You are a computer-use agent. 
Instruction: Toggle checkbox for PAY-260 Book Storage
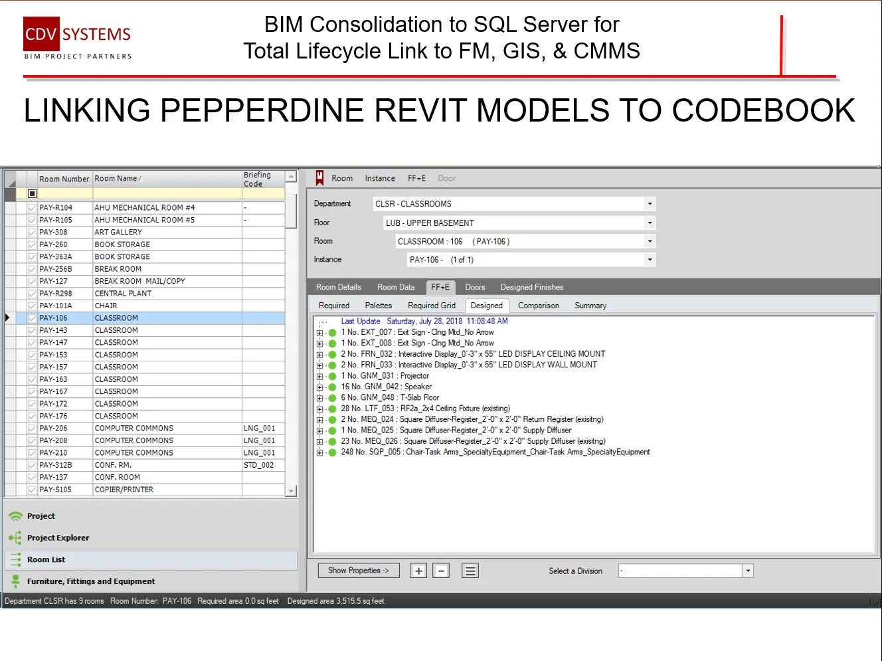tap(32, 244)
